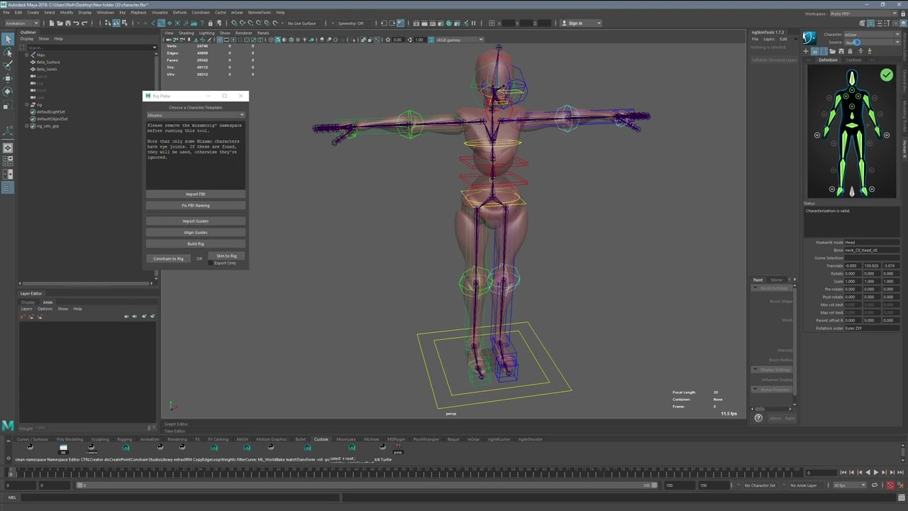The height and width of the screenshot is (511, 908).
Task: Click the Import FBX button
Action: click(195, 194)
